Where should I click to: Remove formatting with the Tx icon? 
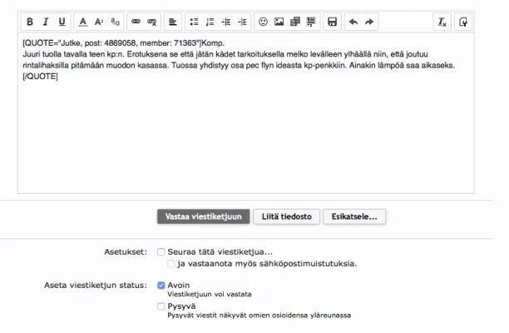tap(442, 22)
